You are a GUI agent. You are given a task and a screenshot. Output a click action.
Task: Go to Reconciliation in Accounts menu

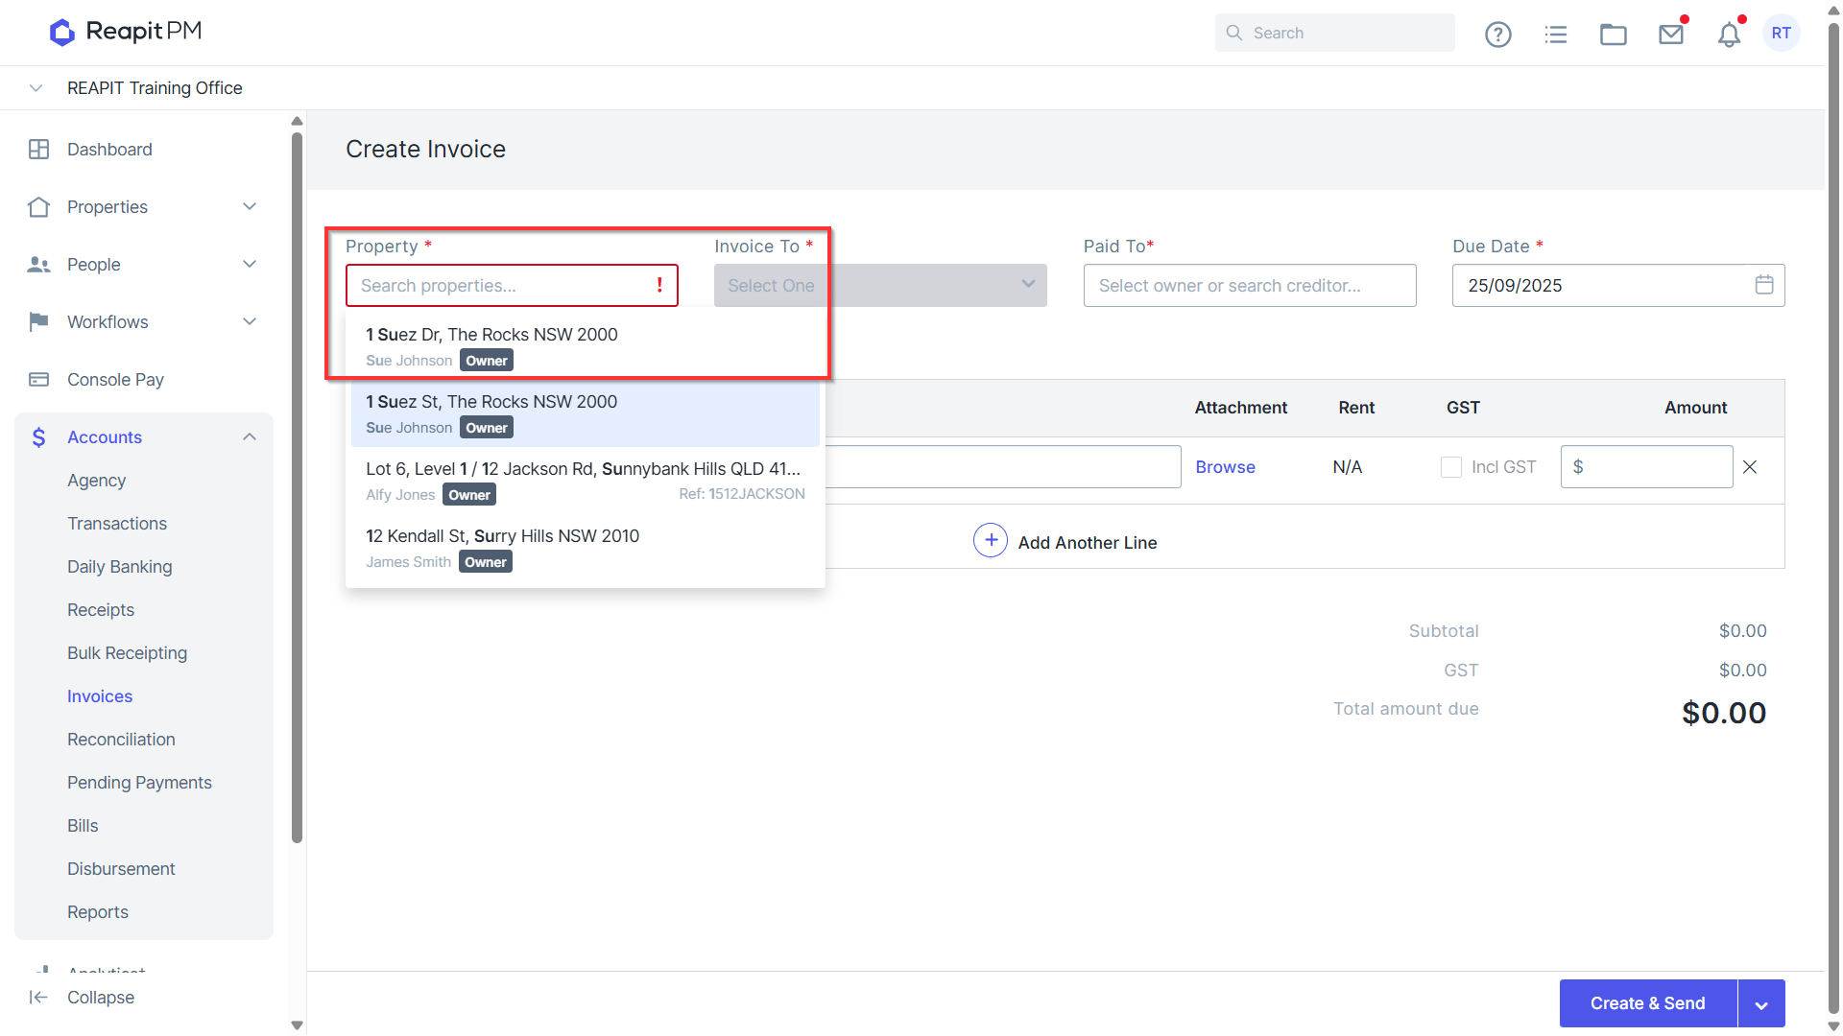(121, 740)
